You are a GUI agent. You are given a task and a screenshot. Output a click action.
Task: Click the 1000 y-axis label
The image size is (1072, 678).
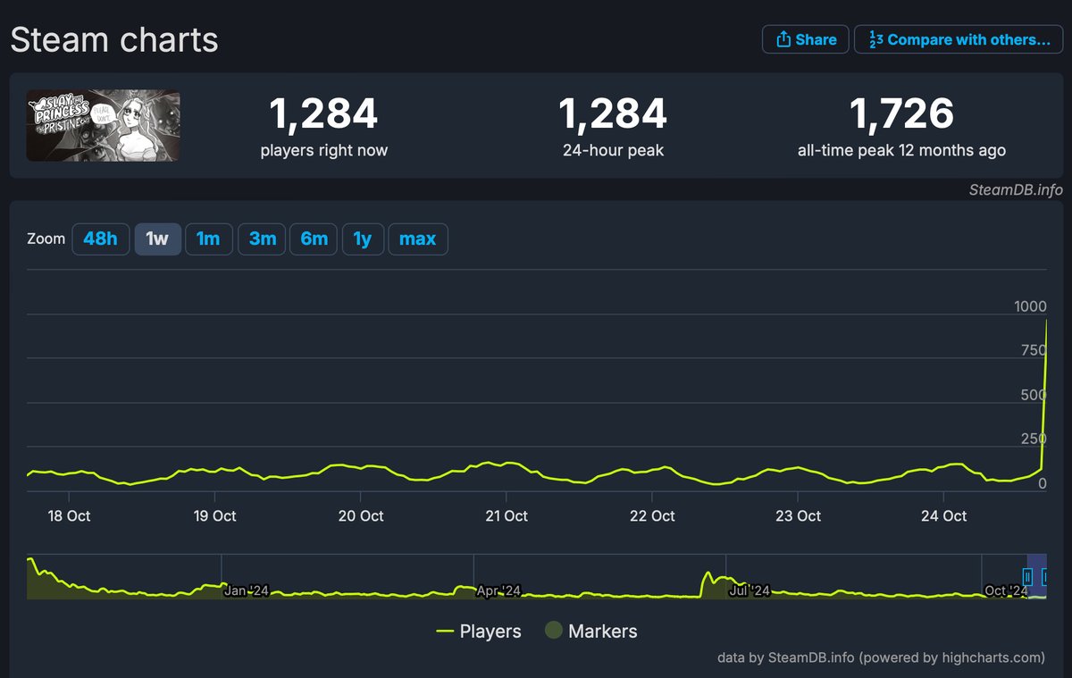coord(1030,306)
